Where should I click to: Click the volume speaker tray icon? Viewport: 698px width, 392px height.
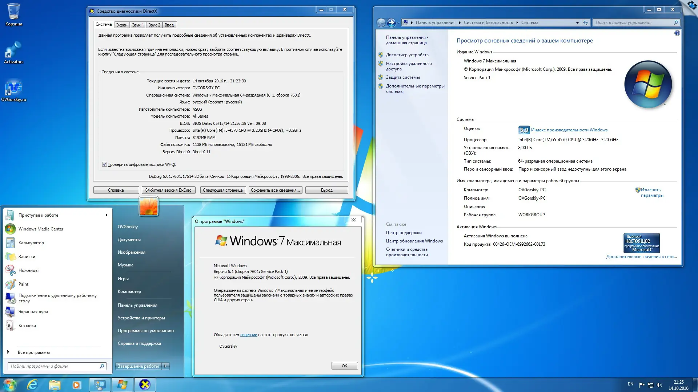point(659,385)
